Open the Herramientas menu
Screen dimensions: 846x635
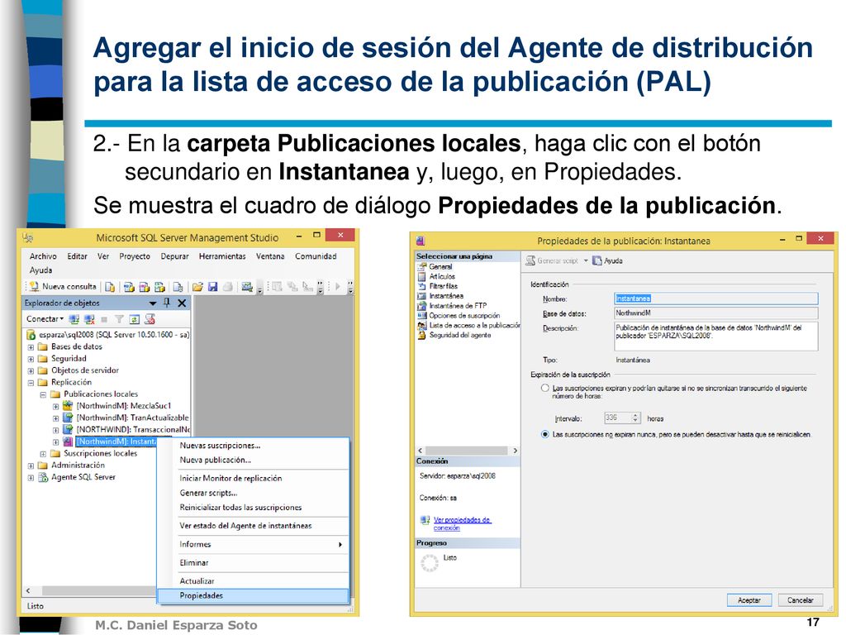pyautogui.click(x=222, y=256)
